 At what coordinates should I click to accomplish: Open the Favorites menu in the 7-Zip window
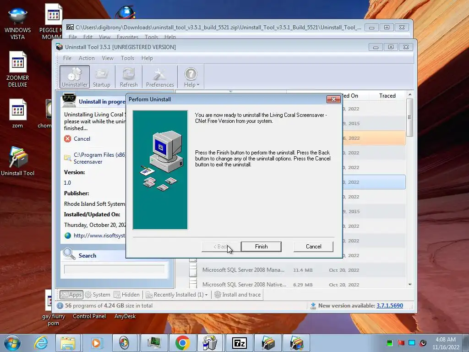(x=127, y=37)
